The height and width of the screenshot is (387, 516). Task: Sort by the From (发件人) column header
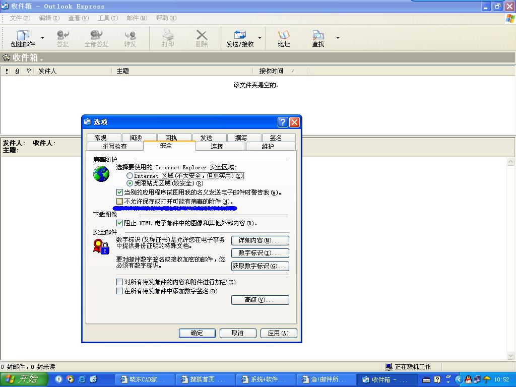(x=73, y=71)
